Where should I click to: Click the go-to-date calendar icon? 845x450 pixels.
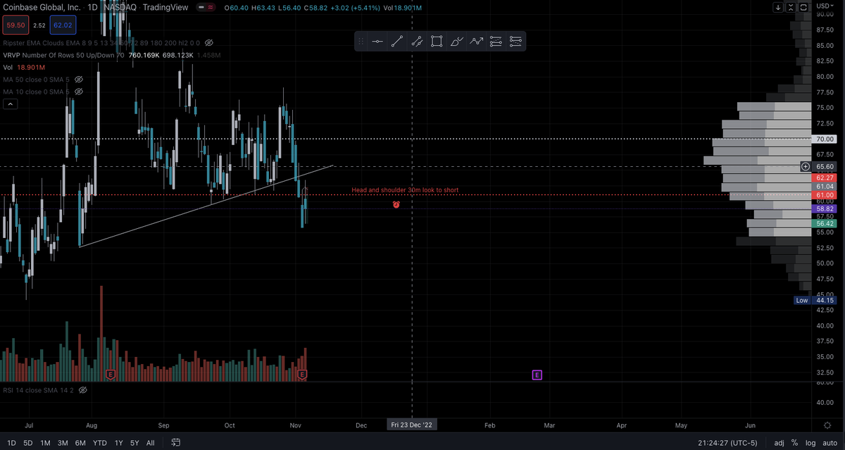pyautogui.click(x=175, y=442)
